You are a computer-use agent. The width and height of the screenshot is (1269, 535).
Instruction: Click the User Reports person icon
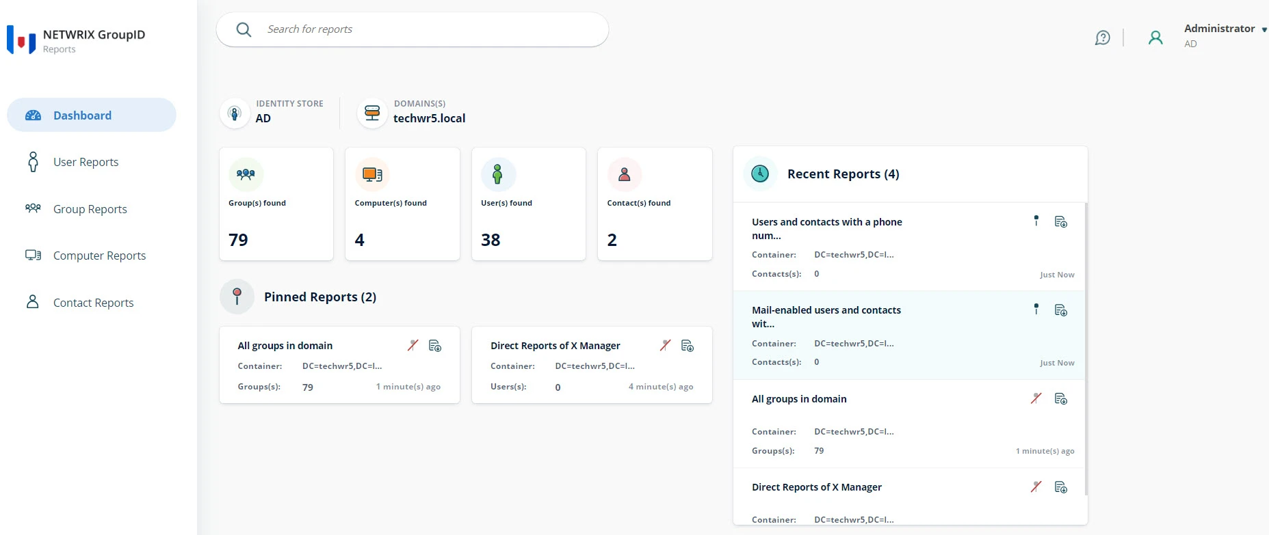click(33, 162)
